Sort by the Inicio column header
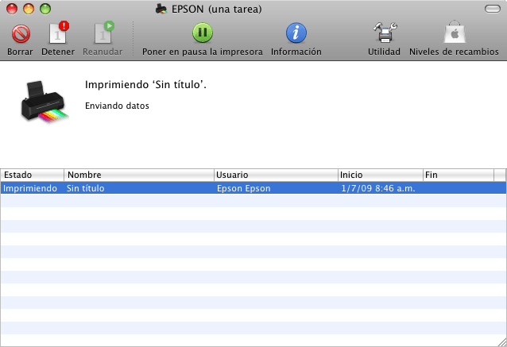 pos(381,175)
